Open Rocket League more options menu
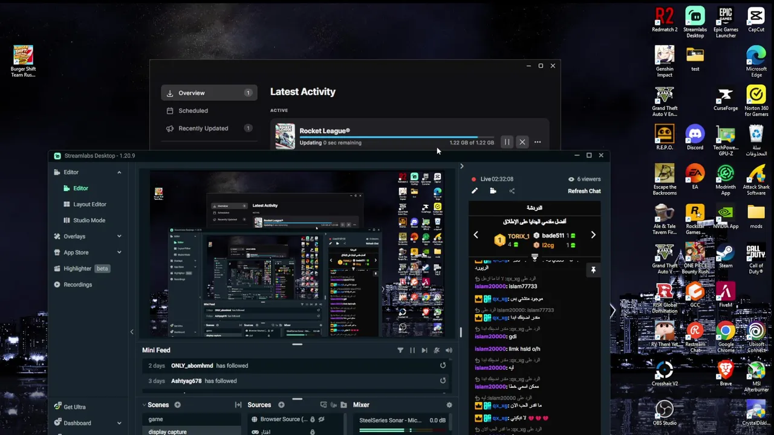 pos(538,142)
